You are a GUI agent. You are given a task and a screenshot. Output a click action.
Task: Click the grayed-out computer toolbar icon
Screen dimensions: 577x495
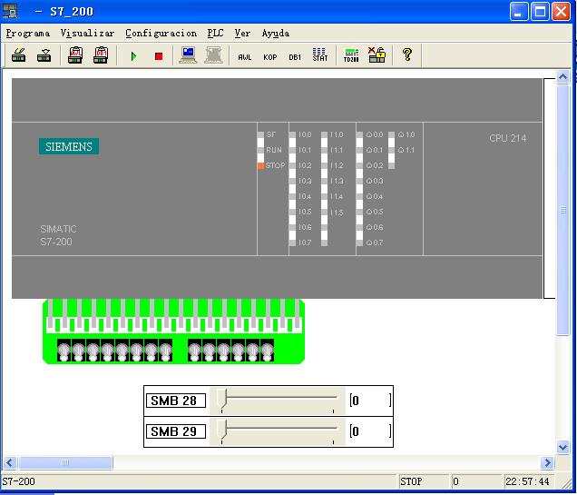tap(214, 55)
